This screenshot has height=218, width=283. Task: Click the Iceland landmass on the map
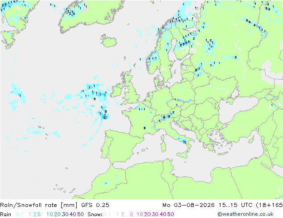[108, 41]
